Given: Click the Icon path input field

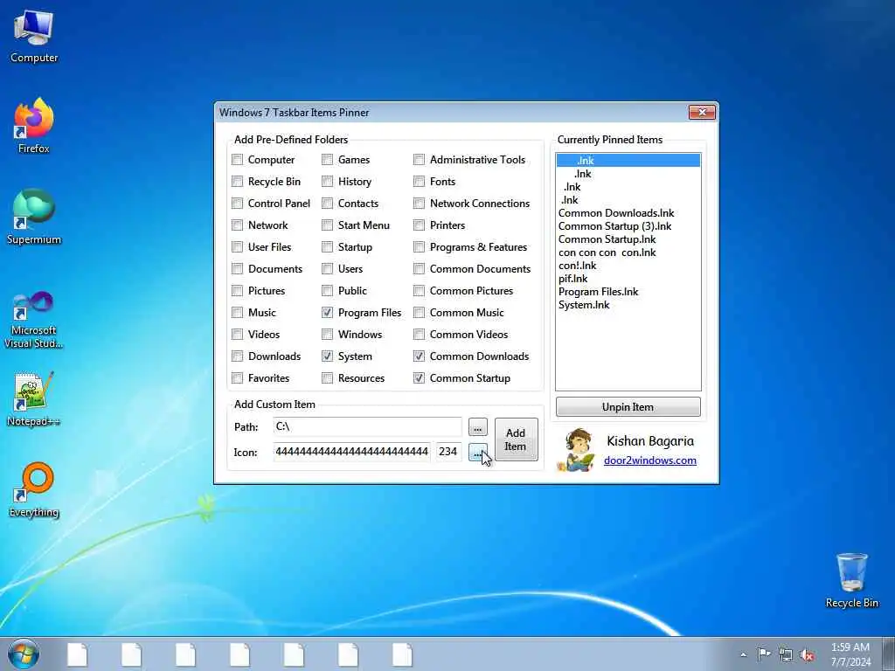Looking at the screenshot, I should 351,452.
